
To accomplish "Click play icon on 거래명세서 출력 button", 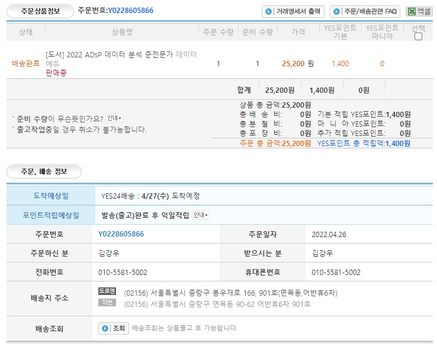I will pos(269,11).
